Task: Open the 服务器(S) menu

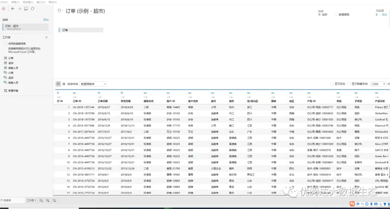Action: [x=28, y=2]
